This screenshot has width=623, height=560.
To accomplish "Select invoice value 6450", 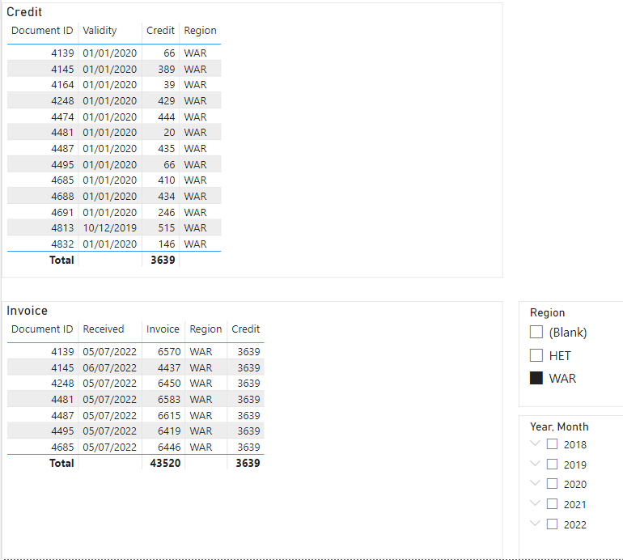I will point(169,383).
